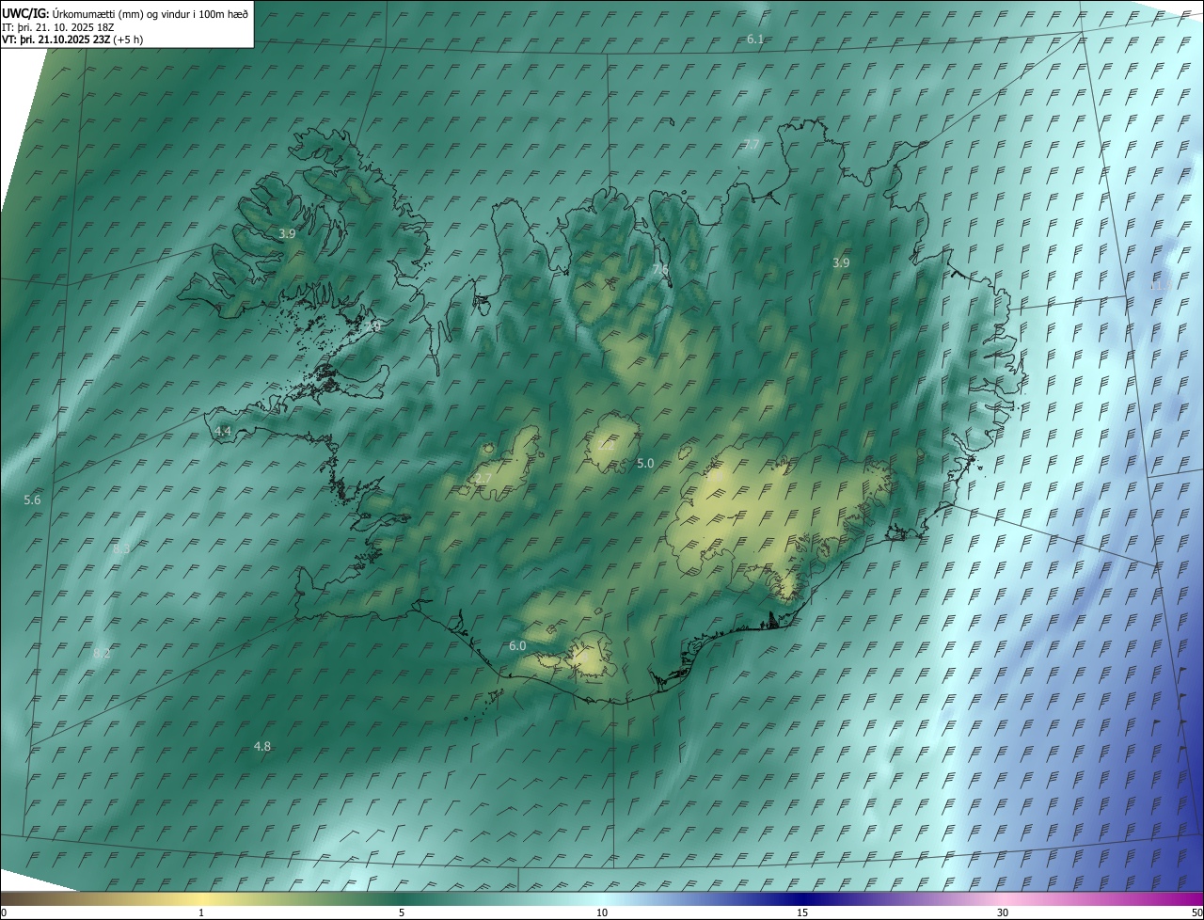The width and height of the screenshot is (1204, 920).
Task: Select the 5 tick label on the color scale
Action: point(402,913)
